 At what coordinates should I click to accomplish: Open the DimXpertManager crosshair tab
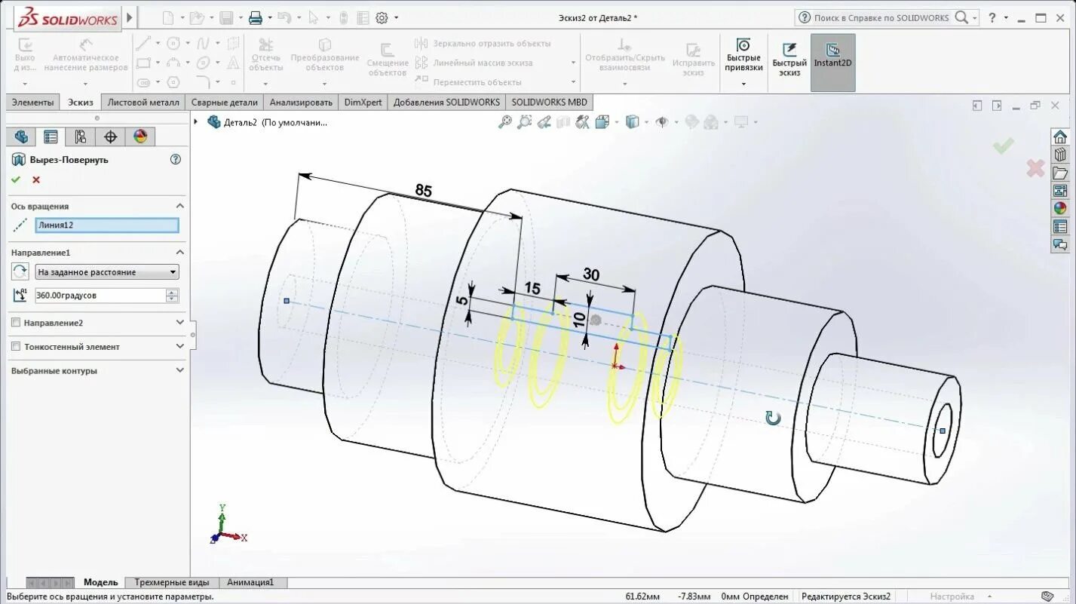(110, 136)
